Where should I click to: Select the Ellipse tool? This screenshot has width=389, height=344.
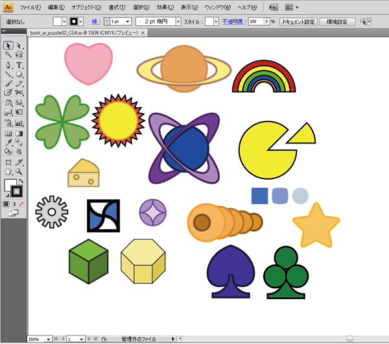click(x=19, y=74)
